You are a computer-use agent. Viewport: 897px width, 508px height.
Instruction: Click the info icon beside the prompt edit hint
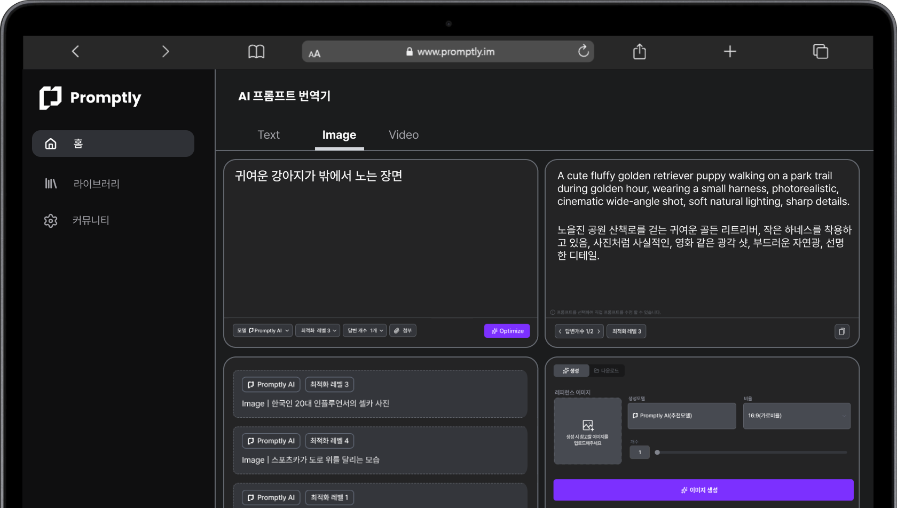pos(553,313)
